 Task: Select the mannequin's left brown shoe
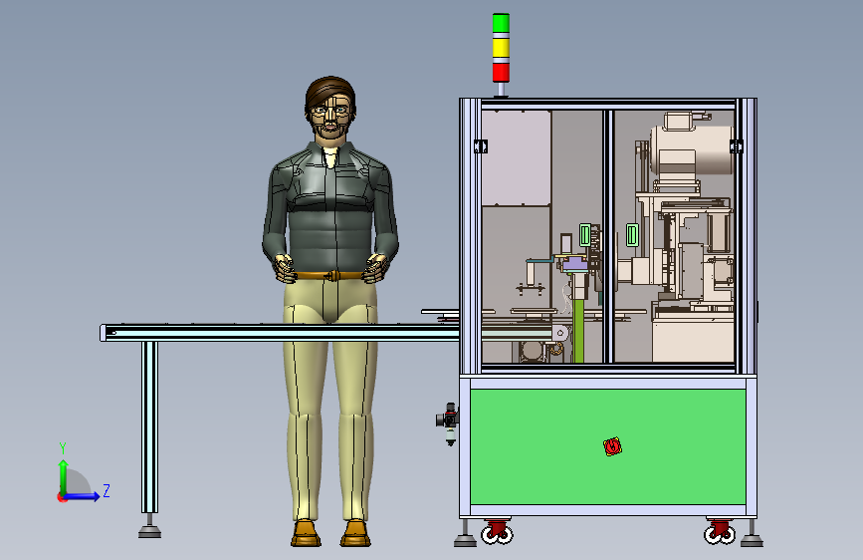(306, 533)
